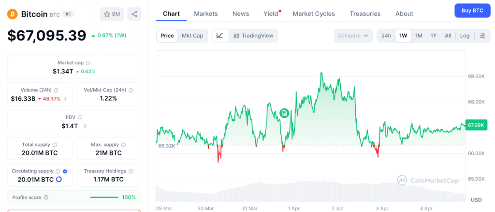495x212 pixels.
Task: Click the share icon next to Bitcoin
Action: coord(134,14)
